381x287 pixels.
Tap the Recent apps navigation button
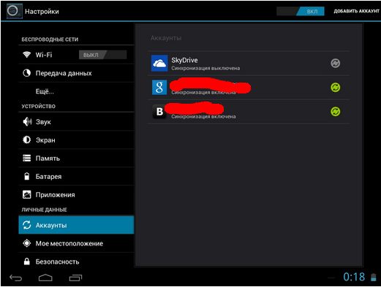[x=75, y=278]
